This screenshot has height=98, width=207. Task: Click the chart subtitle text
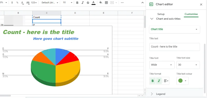click(x=56, y=39)
